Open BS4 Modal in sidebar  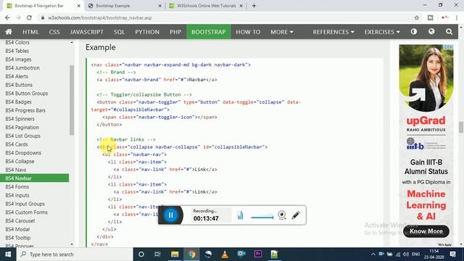(17, 229)
